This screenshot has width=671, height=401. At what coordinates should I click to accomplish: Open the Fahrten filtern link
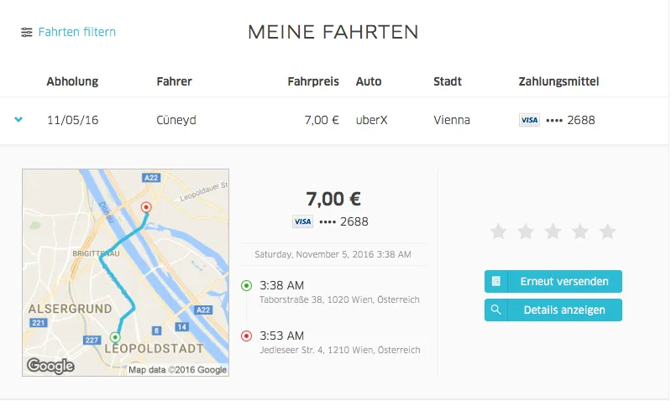(76, 33)
